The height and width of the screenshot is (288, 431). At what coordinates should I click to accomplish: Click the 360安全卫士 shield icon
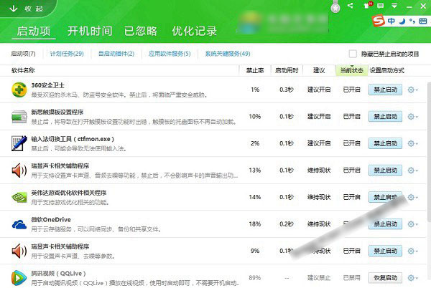pos(19,90)
